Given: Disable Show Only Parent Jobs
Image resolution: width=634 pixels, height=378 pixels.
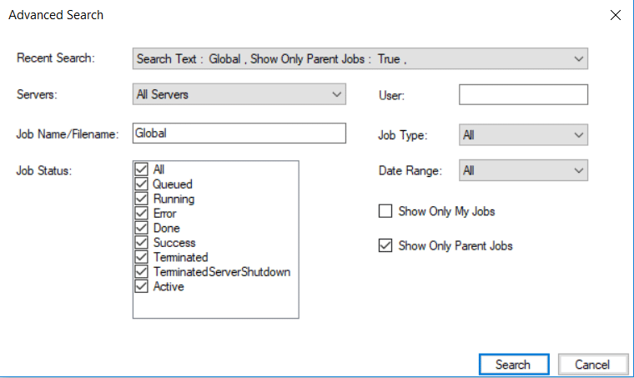Looking at the screenshot, I should tap(385, 246).
